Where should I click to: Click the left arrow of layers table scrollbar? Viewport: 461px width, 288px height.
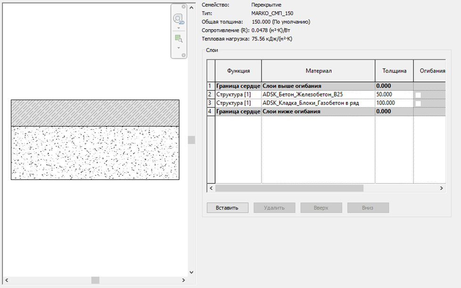(211, 188)
